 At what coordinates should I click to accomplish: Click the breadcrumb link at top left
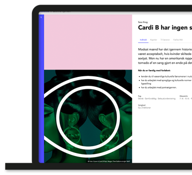[x=45, y=12]
